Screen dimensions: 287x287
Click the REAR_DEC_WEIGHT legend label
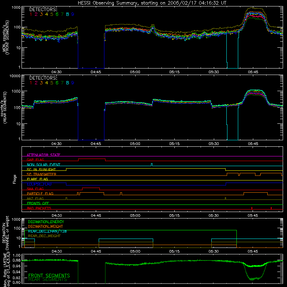[44, 236]
